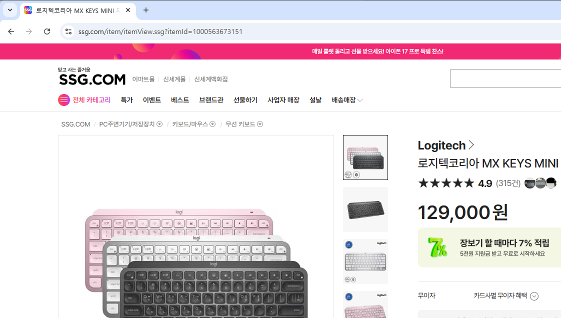Select the ssg.com URL in address bar
The image size is (561, 318).
[160, 31]
